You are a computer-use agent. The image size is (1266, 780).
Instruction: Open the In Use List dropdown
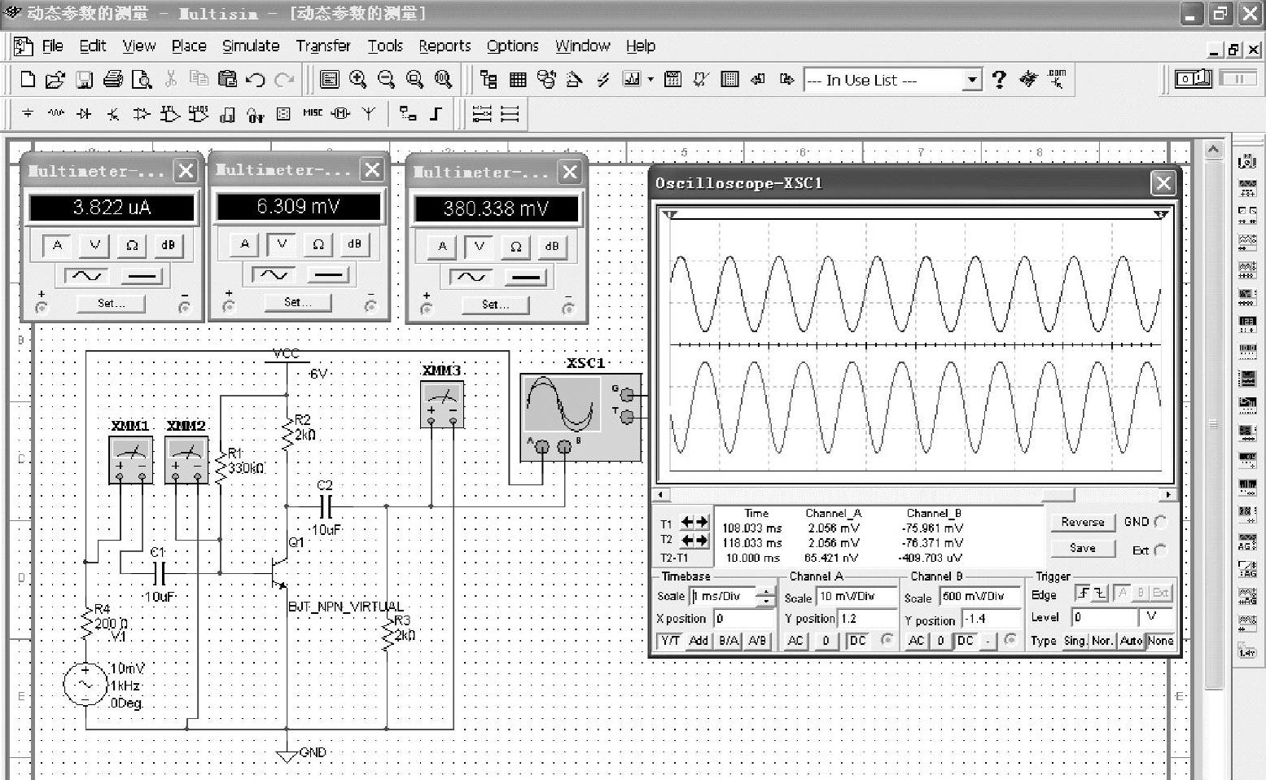pos(971,80)
